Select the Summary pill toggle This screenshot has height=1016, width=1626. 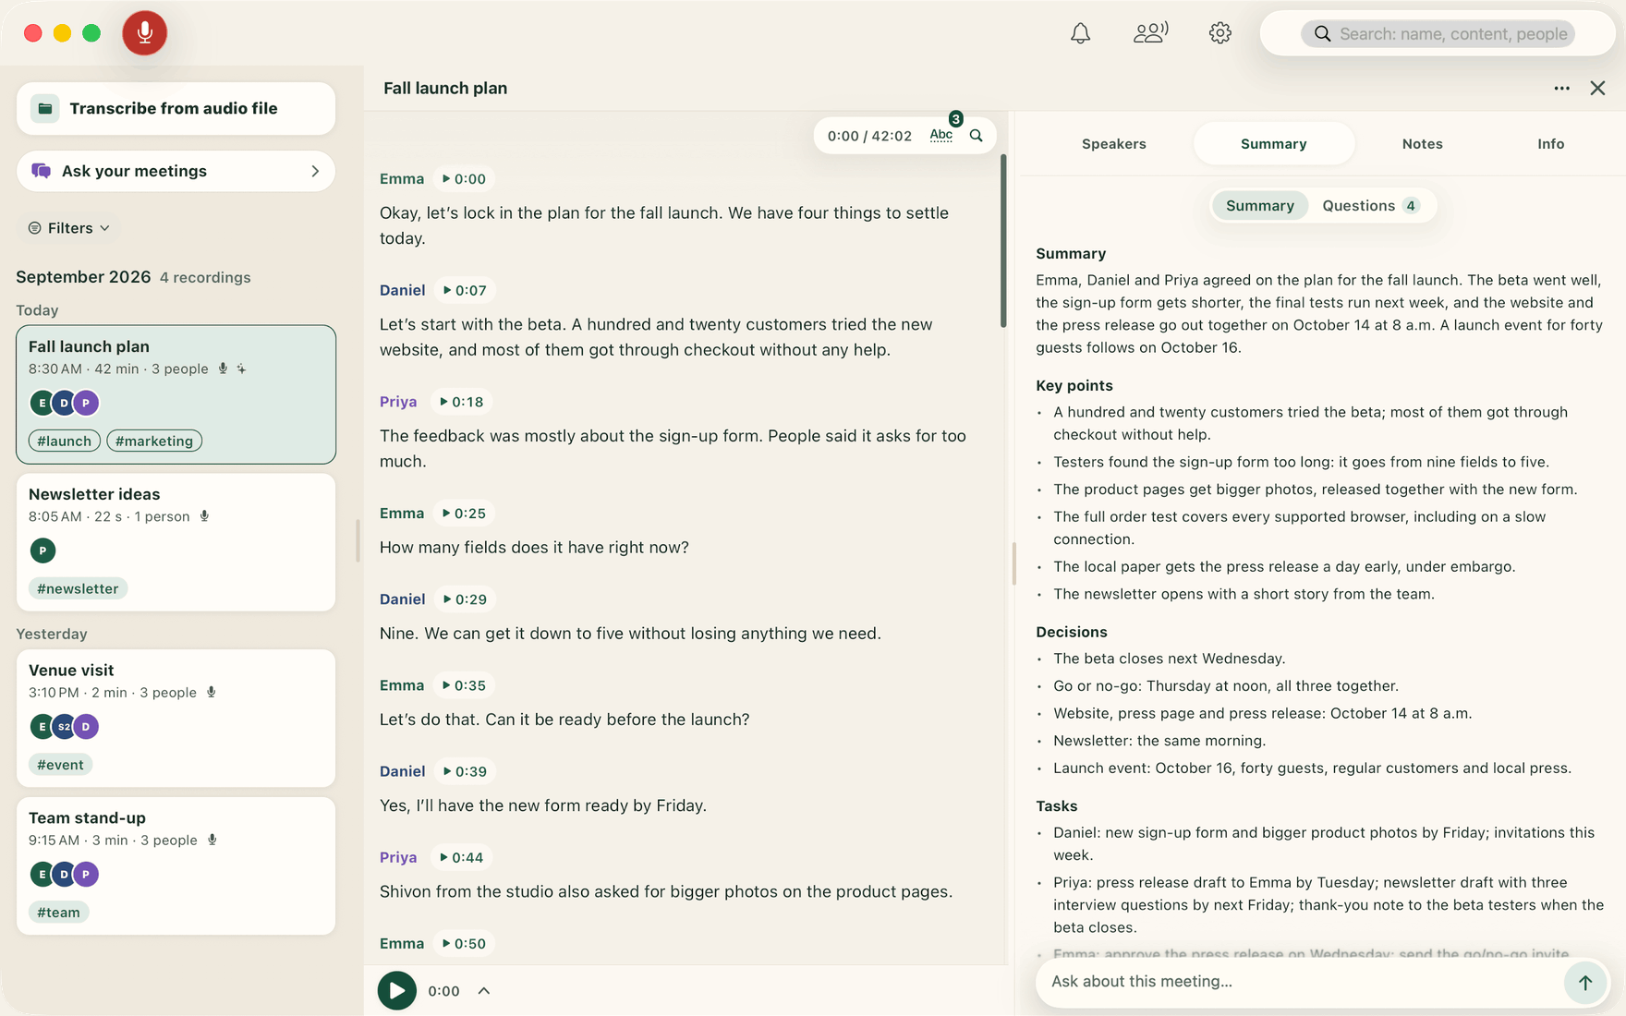point(1259,206)
